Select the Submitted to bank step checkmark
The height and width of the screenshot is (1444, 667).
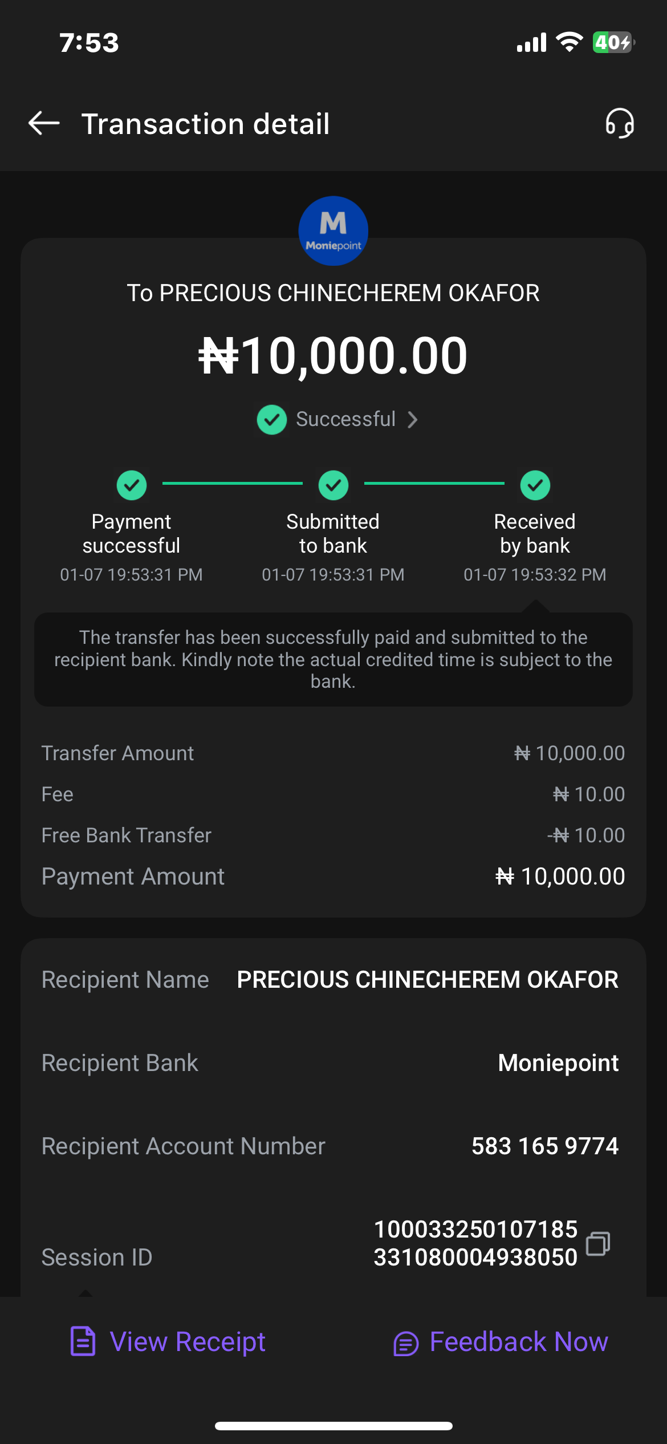point(333,485)
